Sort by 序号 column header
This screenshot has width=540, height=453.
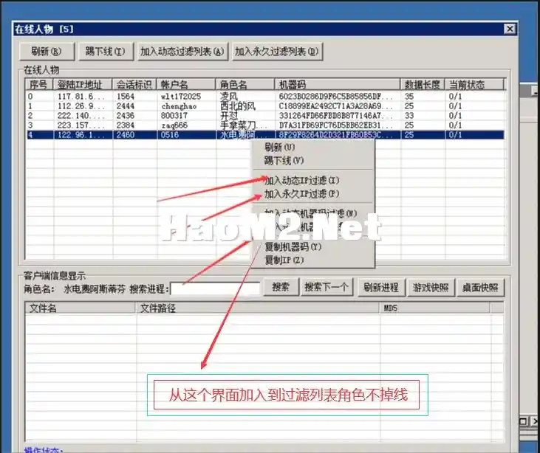(39, 84)
